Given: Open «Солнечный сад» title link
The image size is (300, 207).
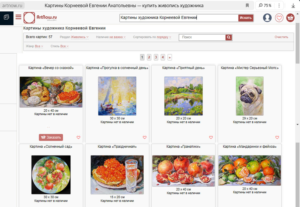Looking at the screenshot, I should click(x=51, y=146).
